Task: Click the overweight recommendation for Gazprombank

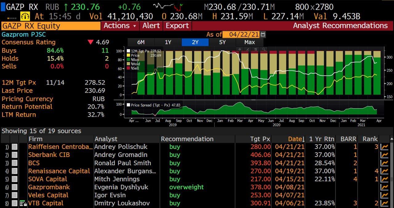Action: coord(187,187)
